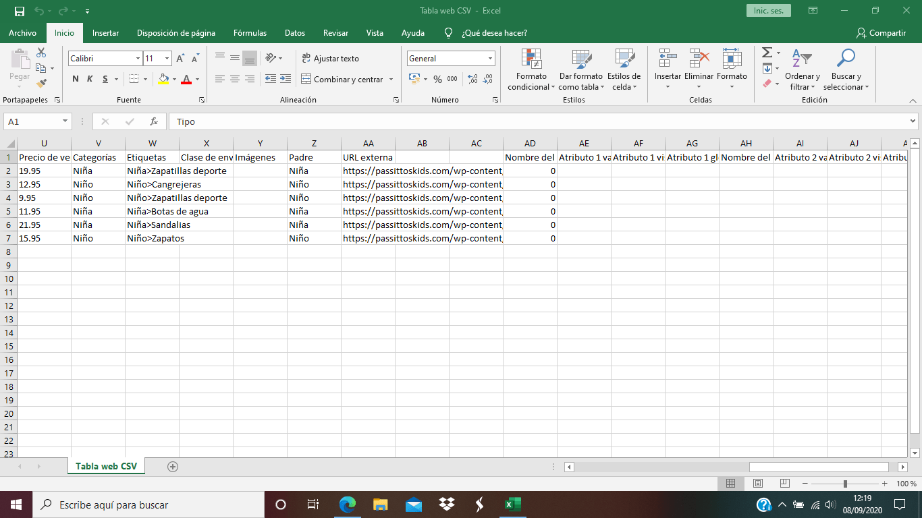Switch to Disposición de página tab
The width and height of the screenshot is (922, 518).
pos(176,33)
